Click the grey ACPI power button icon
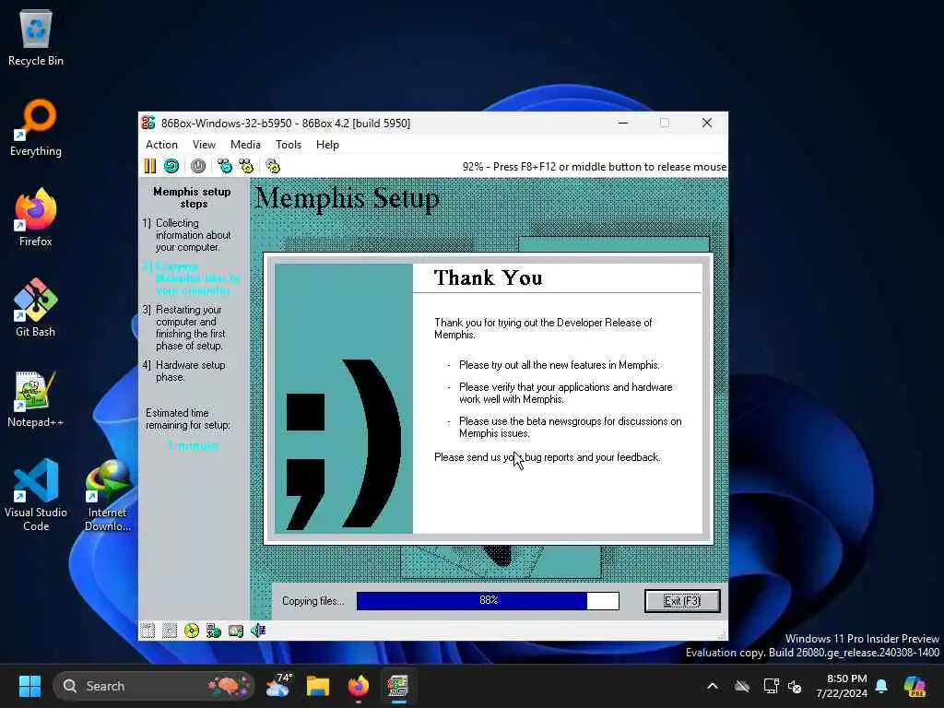Screen dimensions: 944x708 [198, 166]
